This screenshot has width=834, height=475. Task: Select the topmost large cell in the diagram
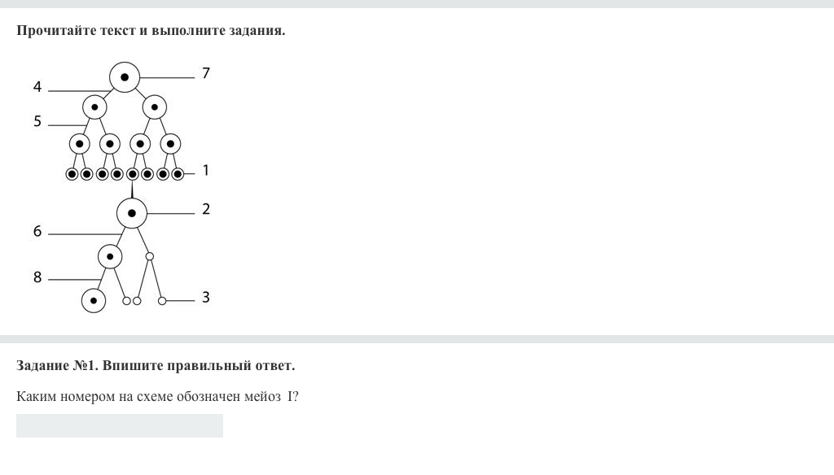click(125, 77)
